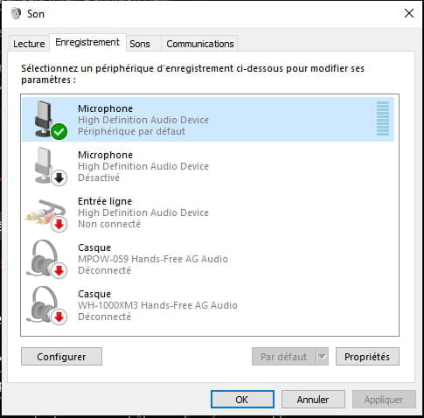The width and height of the screenshot is (424, 418).
Task: Go to the Communications tab
Action: pos(200,44)
